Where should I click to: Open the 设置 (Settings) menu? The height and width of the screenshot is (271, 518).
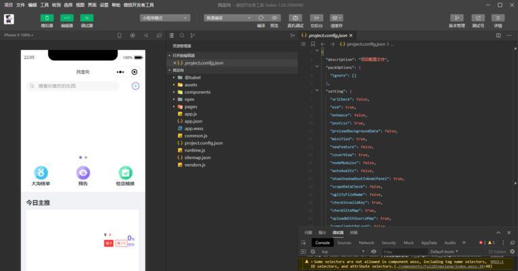click(104, 5)
